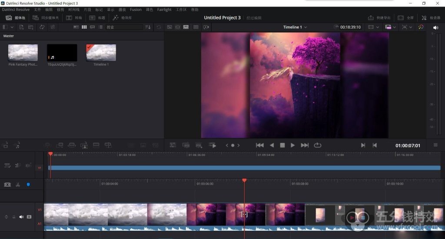Click the Master bin label

[x=9, y=36]
